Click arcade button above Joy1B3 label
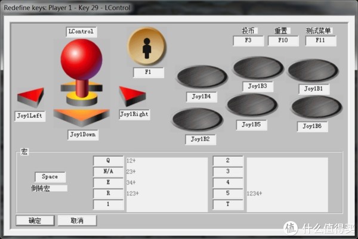Viewport: 358px width, 239px height. click(x=258, y=68)
